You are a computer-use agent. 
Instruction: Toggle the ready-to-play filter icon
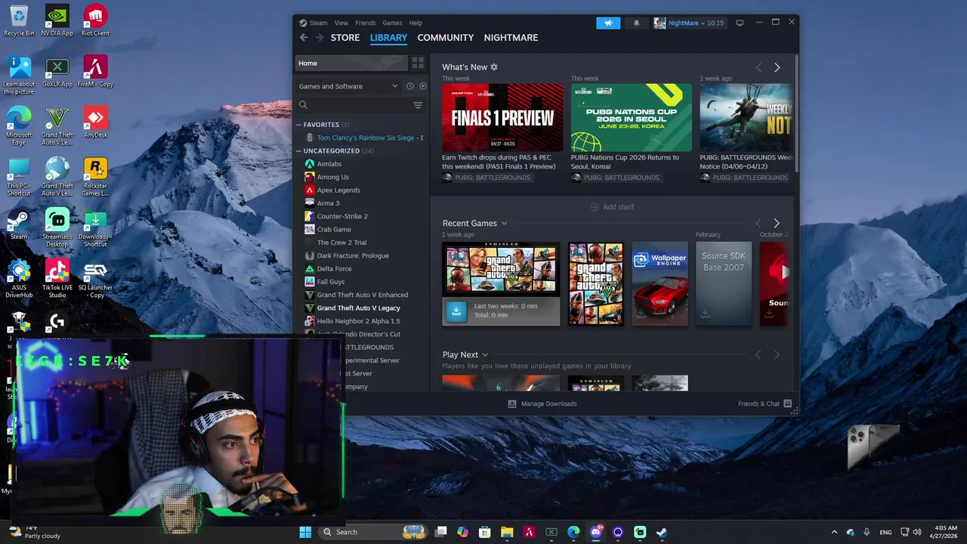point(423,86)
